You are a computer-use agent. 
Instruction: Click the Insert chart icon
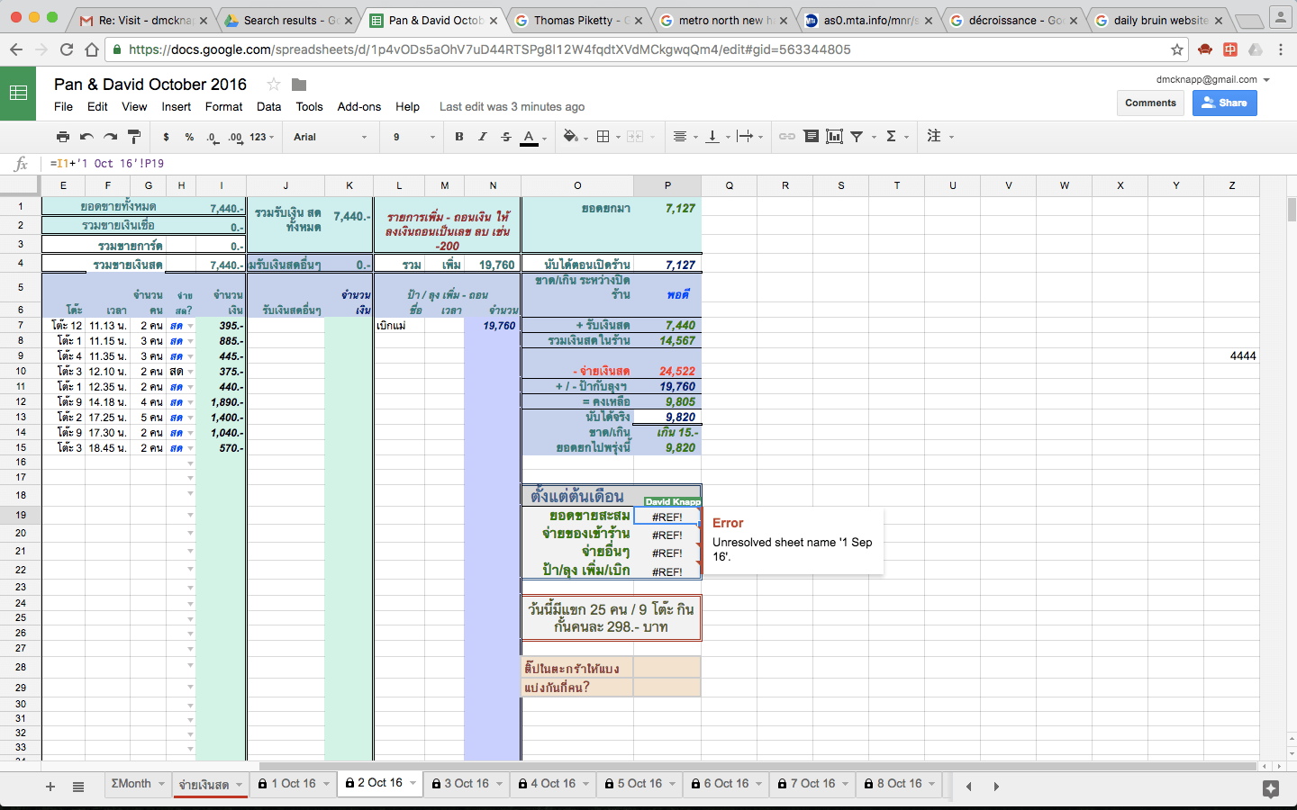click(x=833, y=137)
